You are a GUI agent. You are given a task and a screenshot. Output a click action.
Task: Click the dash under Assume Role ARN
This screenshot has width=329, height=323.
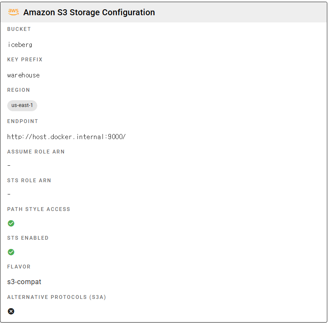tap(9, 165)
